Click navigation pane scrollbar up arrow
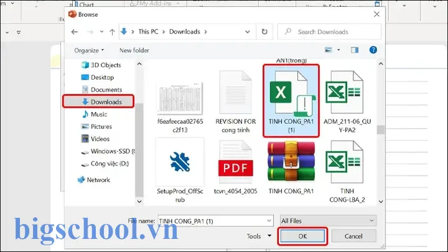This screenshot has width=448, height=252. [x=139, y=63]
